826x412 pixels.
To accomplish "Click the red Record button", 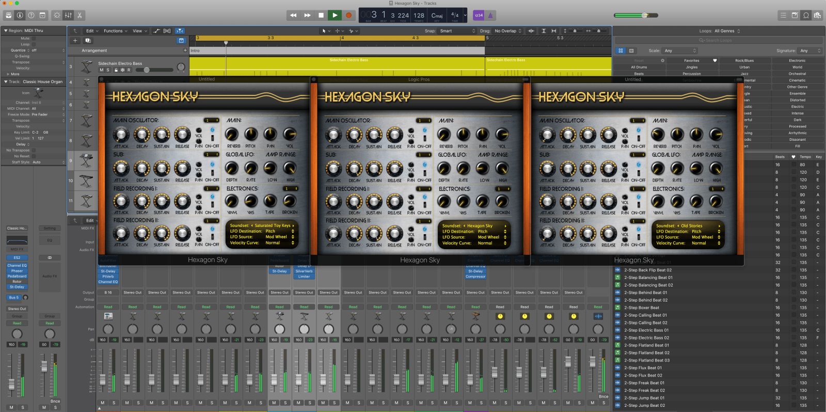I will (348, 15).
